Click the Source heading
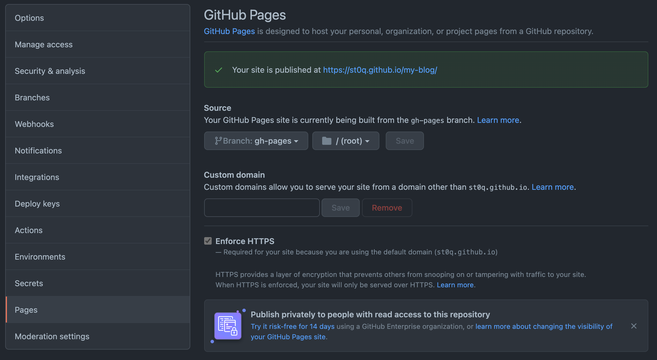Screen dimensions: 657x360 point(217,108)
